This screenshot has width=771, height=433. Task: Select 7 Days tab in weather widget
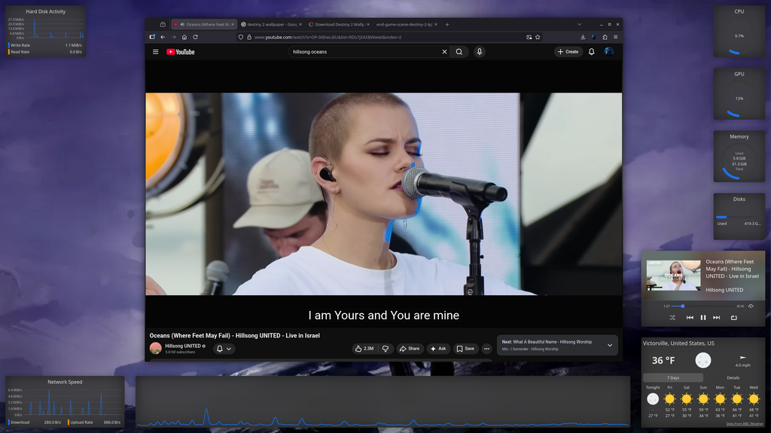pyautogui.click(x=673, y=378)
